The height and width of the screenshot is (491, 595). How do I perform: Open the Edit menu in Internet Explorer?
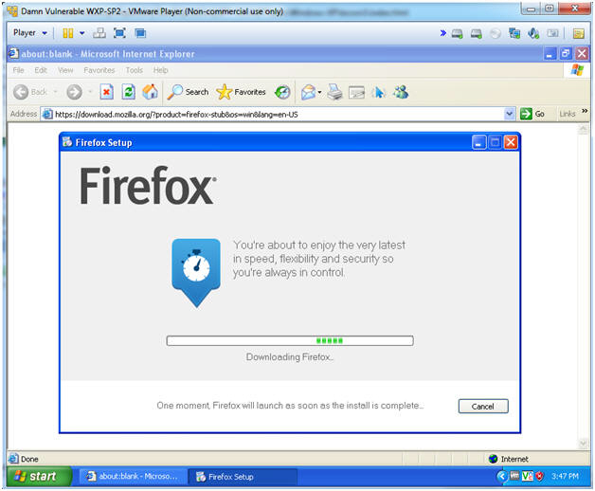pyautogui.click(x=41, y=70)
